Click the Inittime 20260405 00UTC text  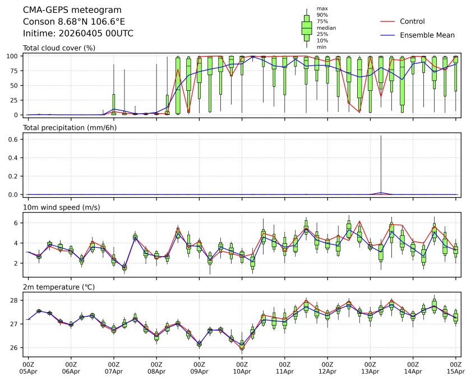[78, 34]
